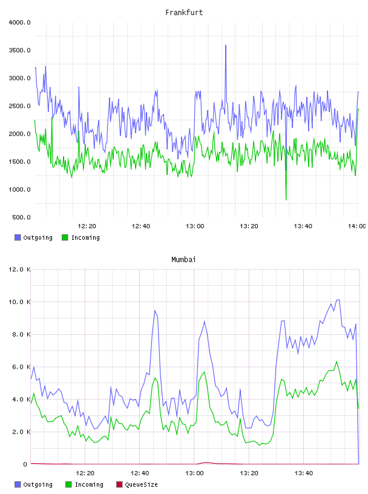368x494 pixels.
Task: Select the QueueSize label in Mumbai legend
Action: tap(142, 484)
